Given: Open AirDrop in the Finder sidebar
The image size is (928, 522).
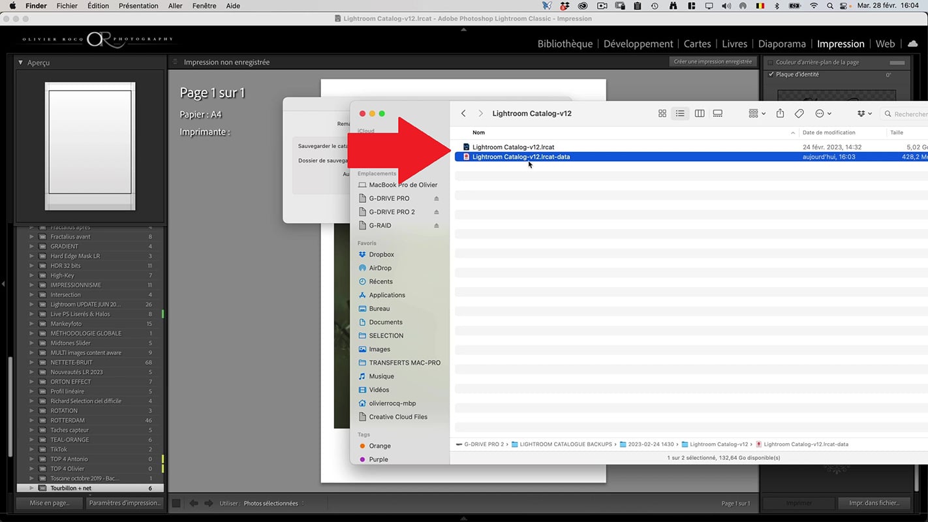Looking at the screenshot, I should tap(380, 268).
